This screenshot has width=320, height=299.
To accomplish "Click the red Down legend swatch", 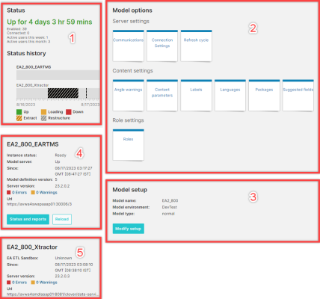I will coord(69,112).
